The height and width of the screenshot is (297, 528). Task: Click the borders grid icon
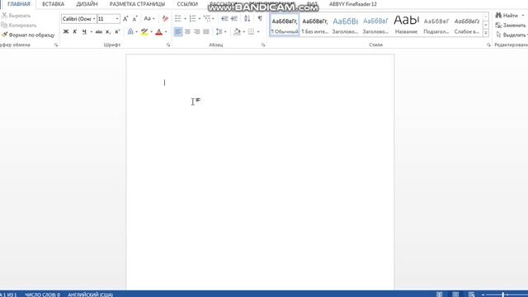click(251, 31)
